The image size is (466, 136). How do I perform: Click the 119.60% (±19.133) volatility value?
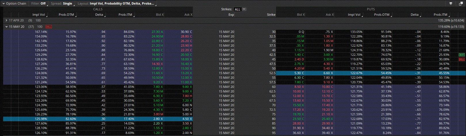pos(451,27)
